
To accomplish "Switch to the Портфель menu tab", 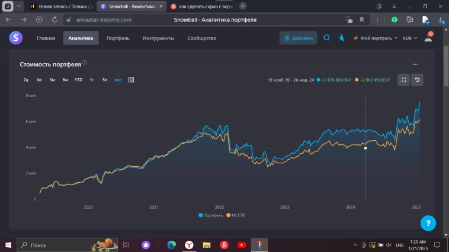I will pos(118,38).
